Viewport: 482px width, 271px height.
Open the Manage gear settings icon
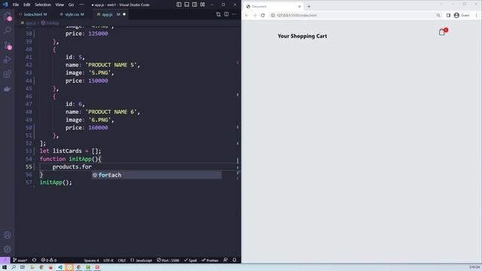coord(8,249)
